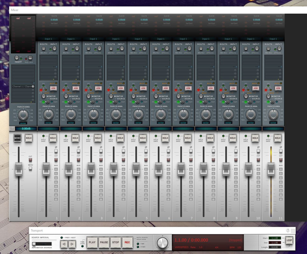Viewport: 307px width, 254px height.
Task: Toggle the LOOP button in Transport
Action: pyautogui.click(x=289, y=240)
